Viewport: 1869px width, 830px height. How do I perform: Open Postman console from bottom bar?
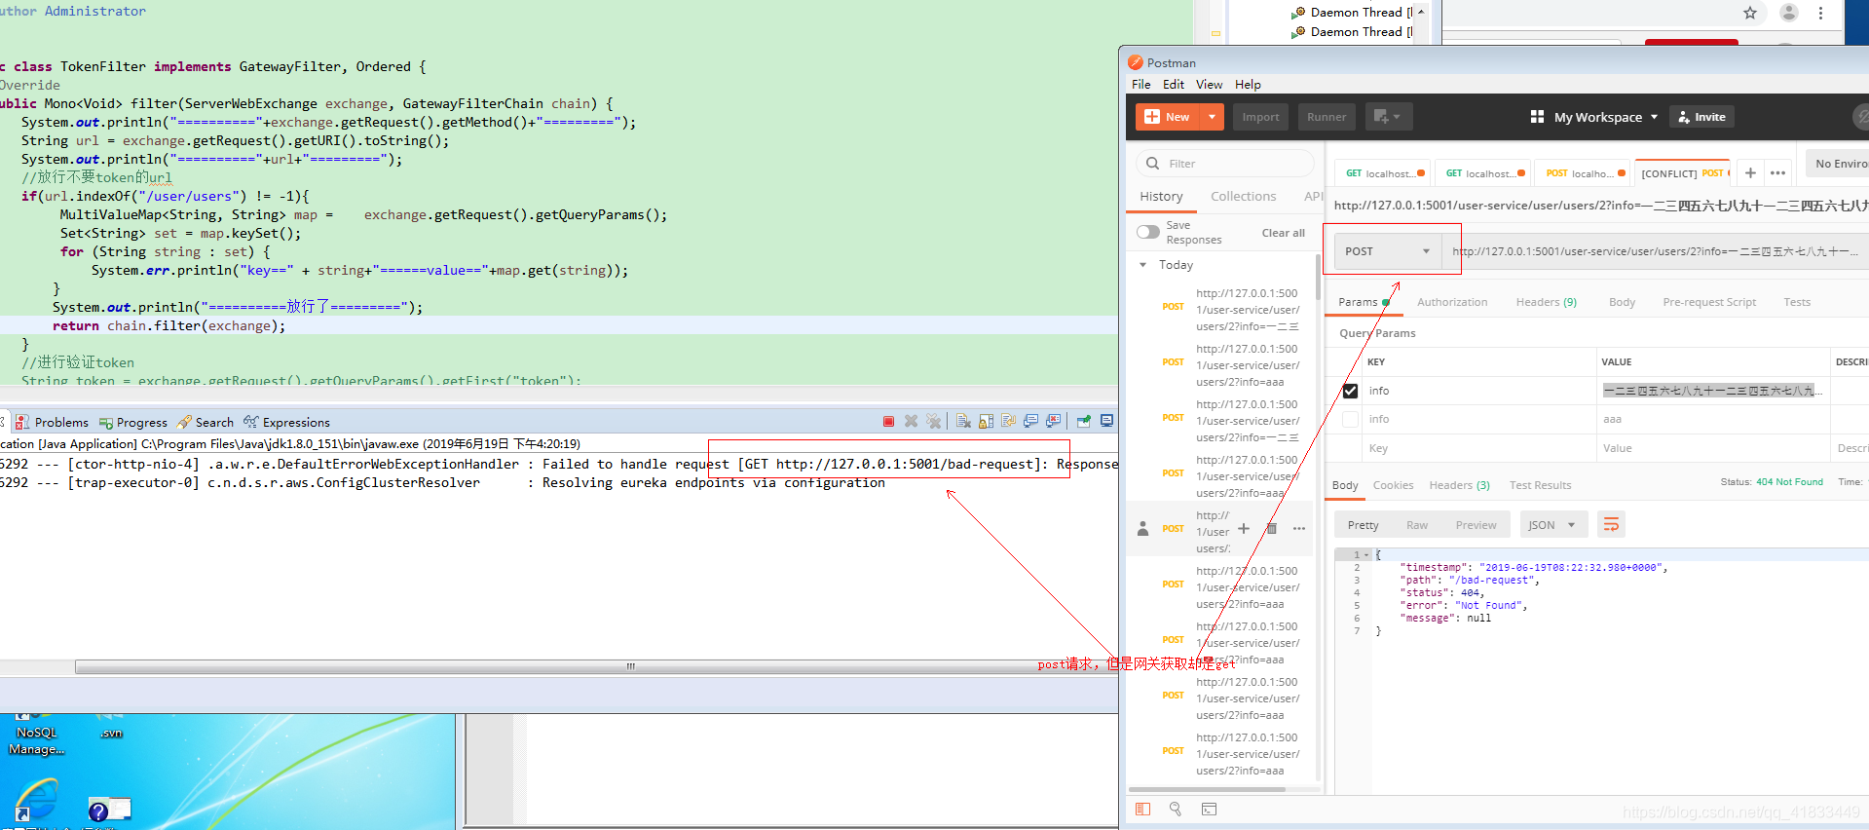tap(1209, 810)
